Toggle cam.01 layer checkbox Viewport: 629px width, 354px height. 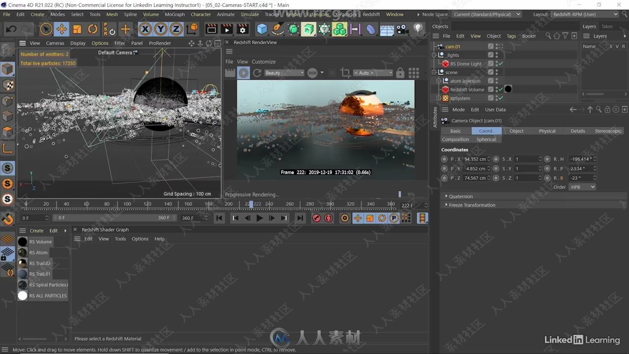(x=490, y=46)
